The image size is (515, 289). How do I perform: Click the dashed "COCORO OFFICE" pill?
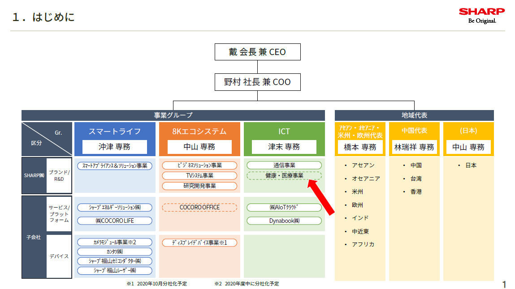click(x=199, y=208)
